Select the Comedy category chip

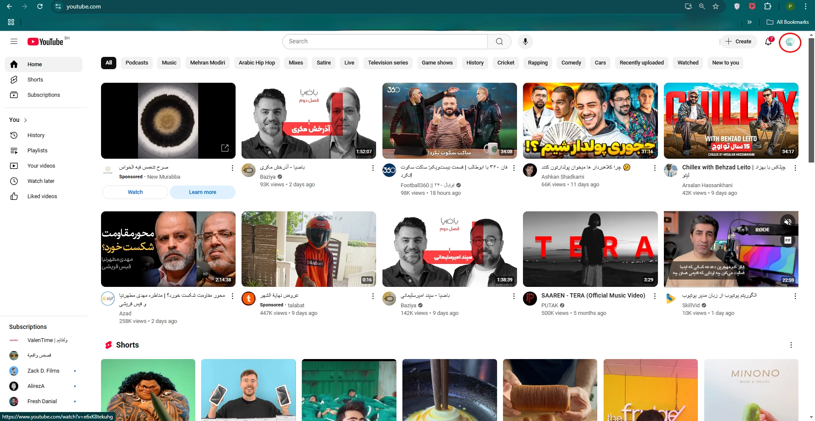pos(571,63)
